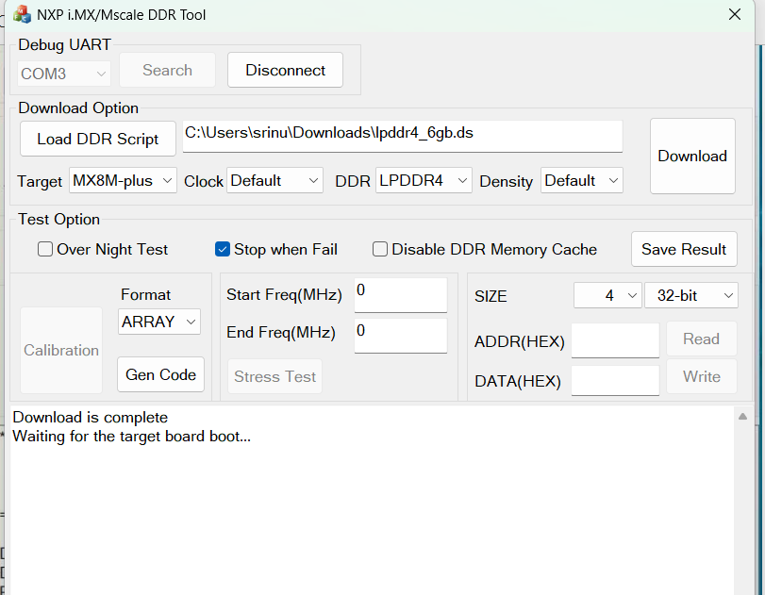This screenshot has height=595, width=765.
Task: Click the Save Result button
Action: 684,250
